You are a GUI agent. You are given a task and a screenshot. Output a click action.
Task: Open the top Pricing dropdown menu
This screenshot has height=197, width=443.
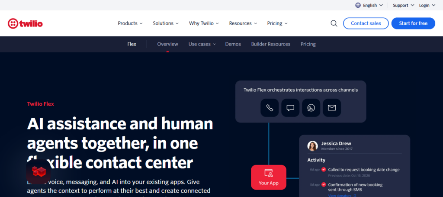277,23
